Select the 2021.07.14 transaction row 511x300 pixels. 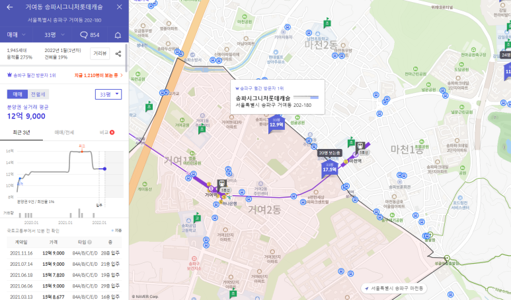64,264
